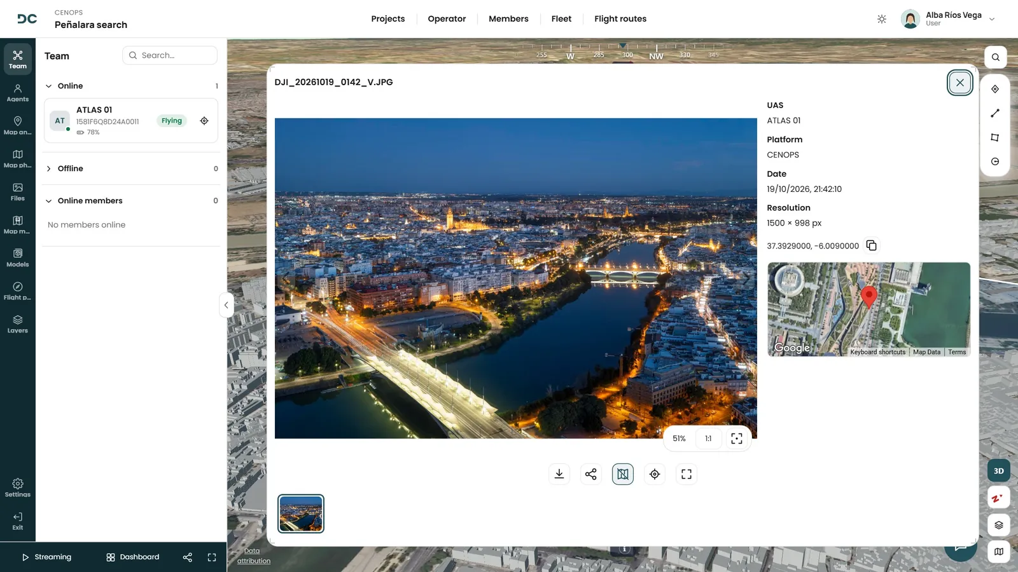Toggle the light/dark theme icon
The width and height of the screenshot is (1018, 572).
click(x=882, y=19)
